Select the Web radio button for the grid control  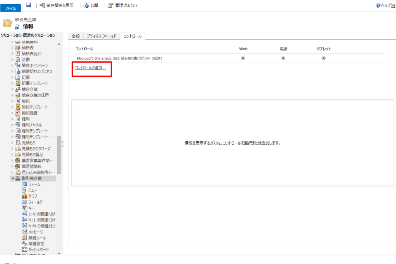[x=243, y=58]
